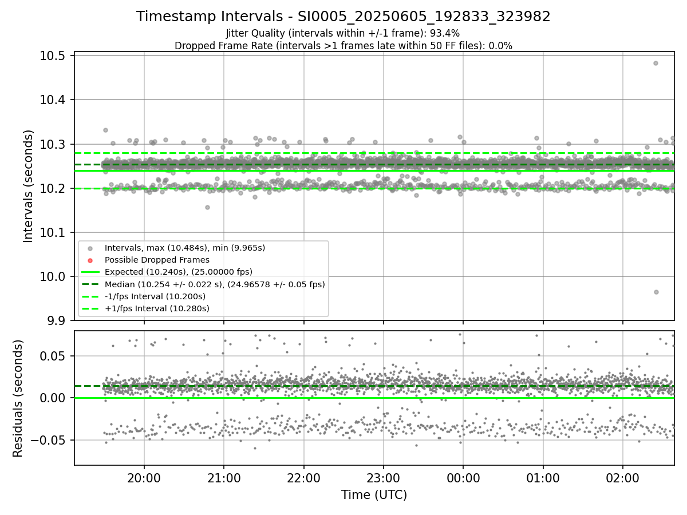Click legend entry '+1/fps Interval (10.280s)'

157,308
